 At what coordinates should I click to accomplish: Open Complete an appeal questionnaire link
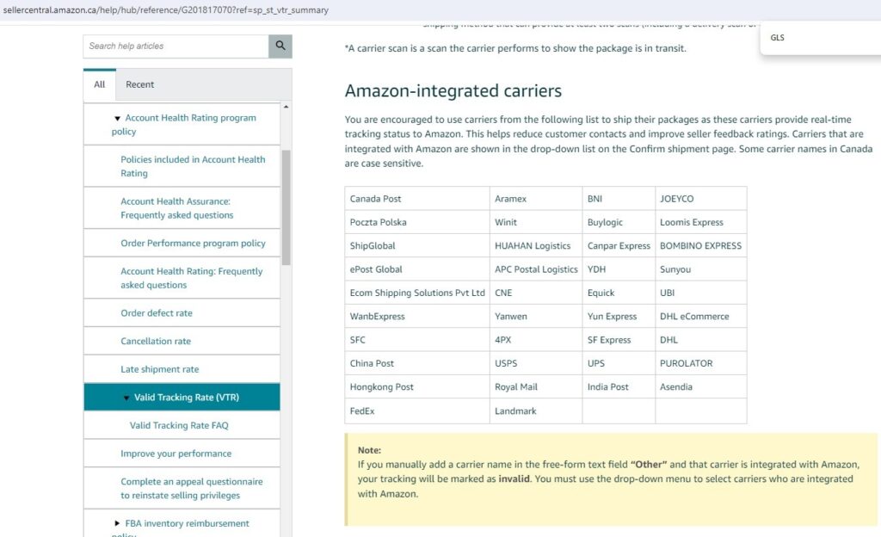point(191,488)
